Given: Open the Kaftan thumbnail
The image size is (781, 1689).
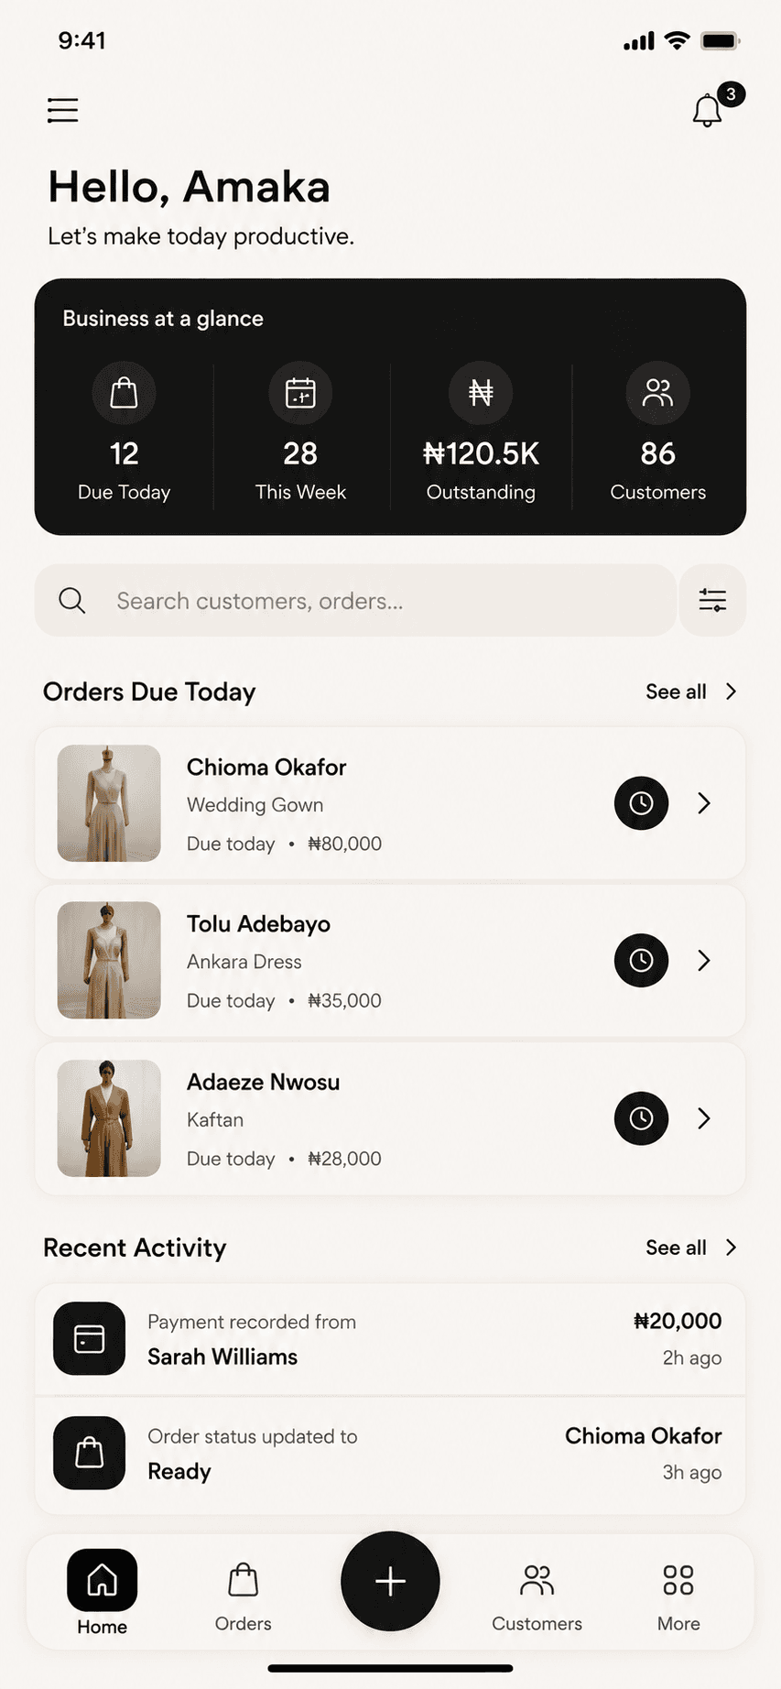Looking at the screenshot, I should [109, 1118].
